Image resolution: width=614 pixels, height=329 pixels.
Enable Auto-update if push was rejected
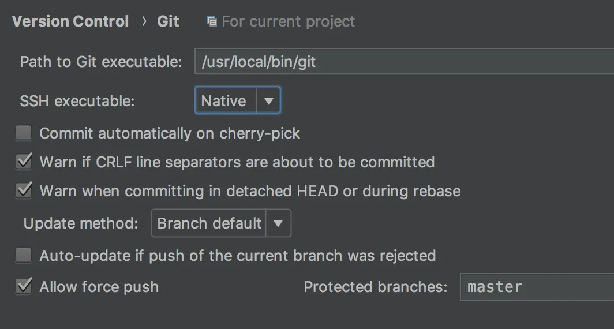click(x=24, y=255)
